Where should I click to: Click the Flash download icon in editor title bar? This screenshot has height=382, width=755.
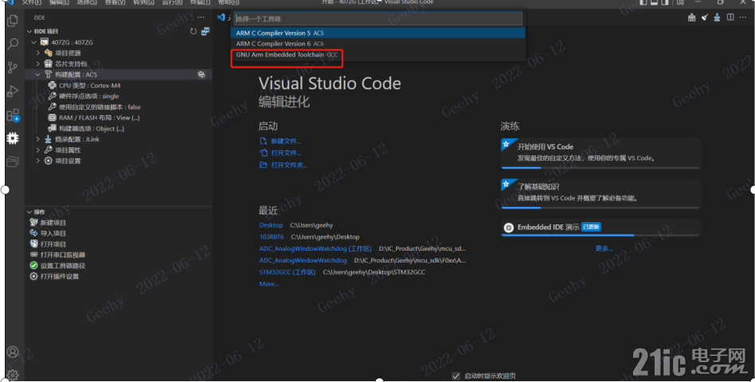point(717,18)
